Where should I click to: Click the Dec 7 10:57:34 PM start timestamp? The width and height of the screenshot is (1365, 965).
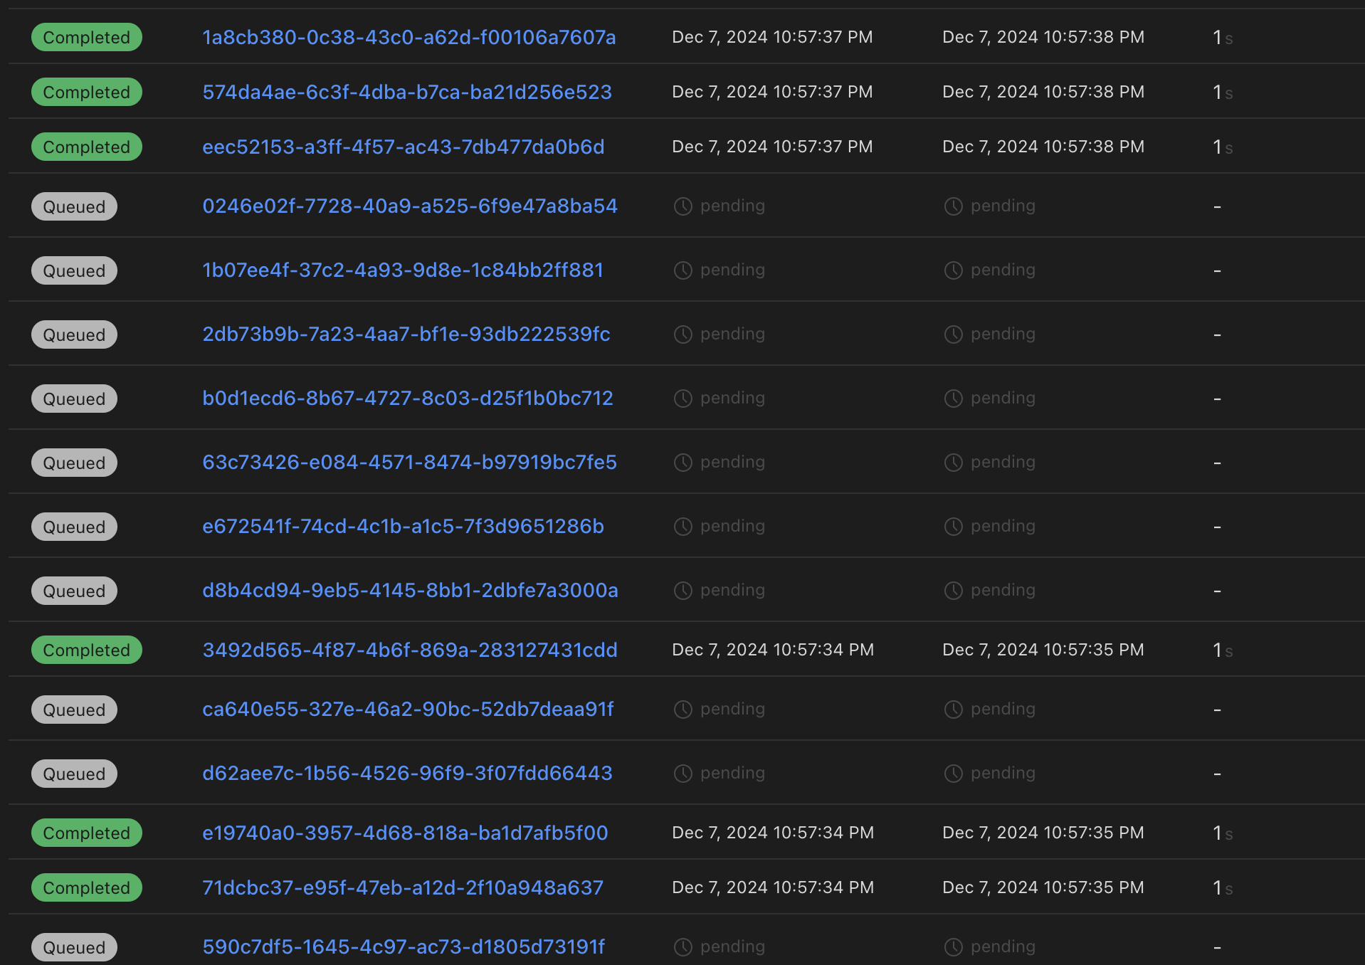point(773,649)
